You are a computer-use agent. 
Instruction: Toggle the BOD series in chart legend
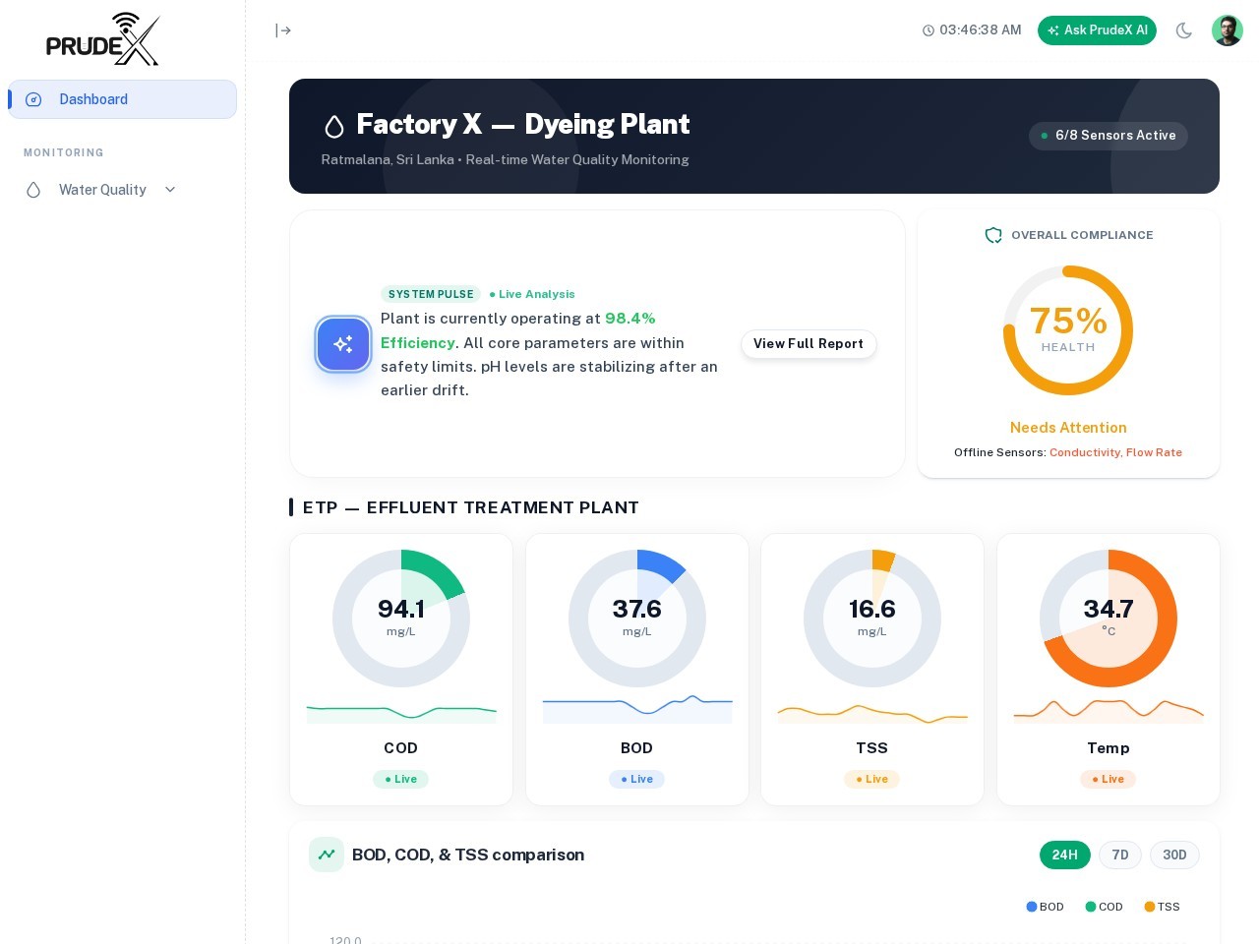[1045, 907]
